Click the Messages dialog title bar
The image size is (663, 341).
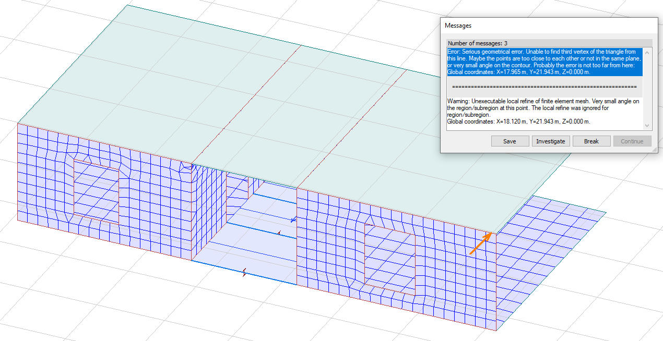coord(548,25)
